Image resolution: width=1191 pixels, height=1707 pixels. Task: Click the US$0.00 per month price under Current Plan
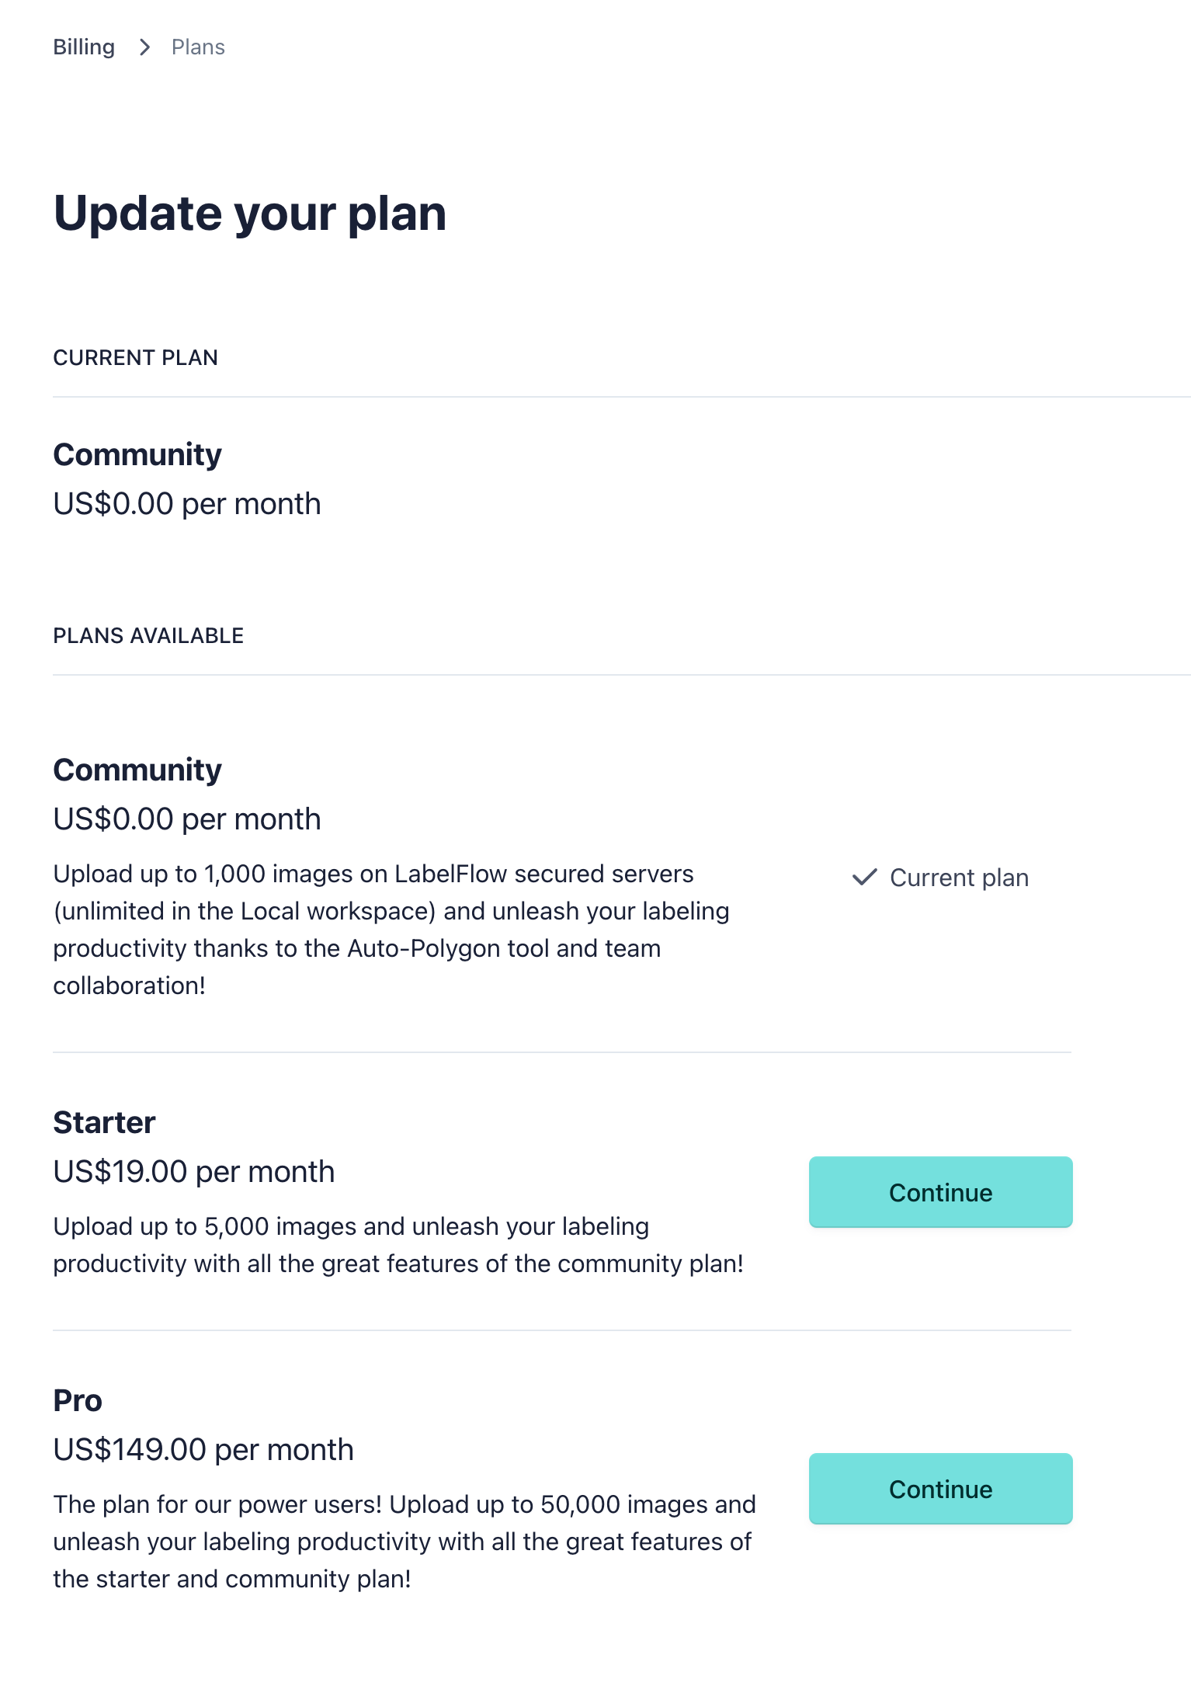(186, 503)
